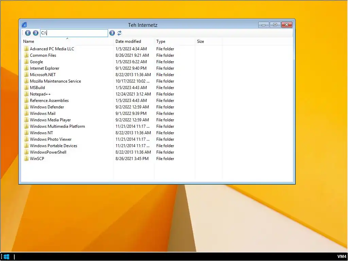The height and width of the screenshot is (261, 348).
Task: Click the Advanced PC Media LLC folder icon
Action: (26, 49)
